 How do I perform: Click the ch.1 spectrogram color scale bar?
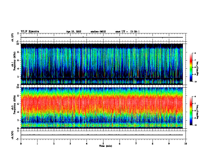(191, 67)
